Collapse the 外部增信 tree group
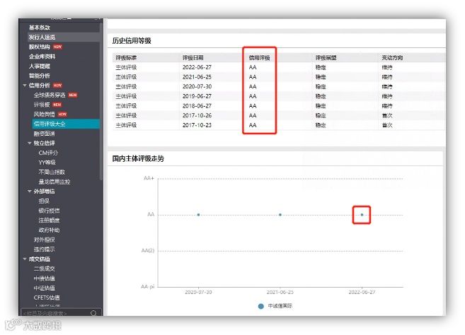Viewport: 465px width, 335px height. 29,192
